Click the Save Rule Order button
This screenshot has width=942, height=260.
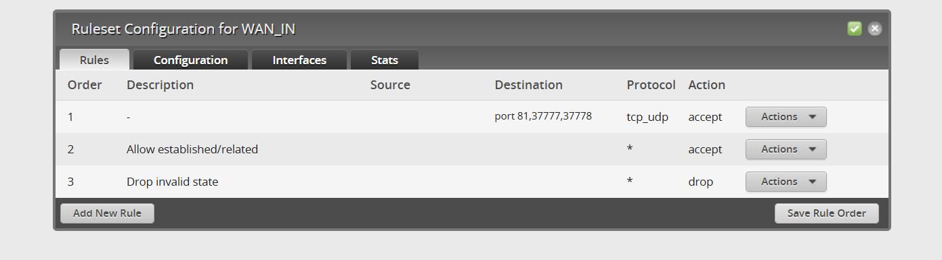tap(826, 213)
